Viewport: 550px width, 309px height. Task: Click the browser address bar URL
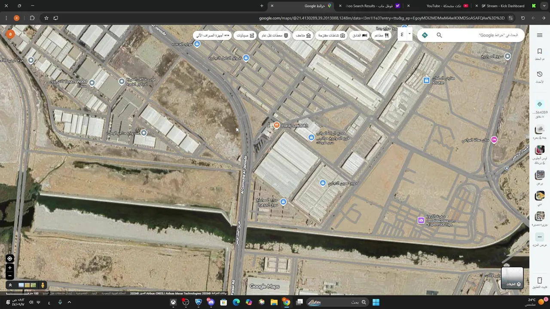382,18
